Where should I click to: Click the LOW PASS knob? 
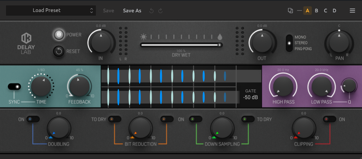[x=321, y=86]
